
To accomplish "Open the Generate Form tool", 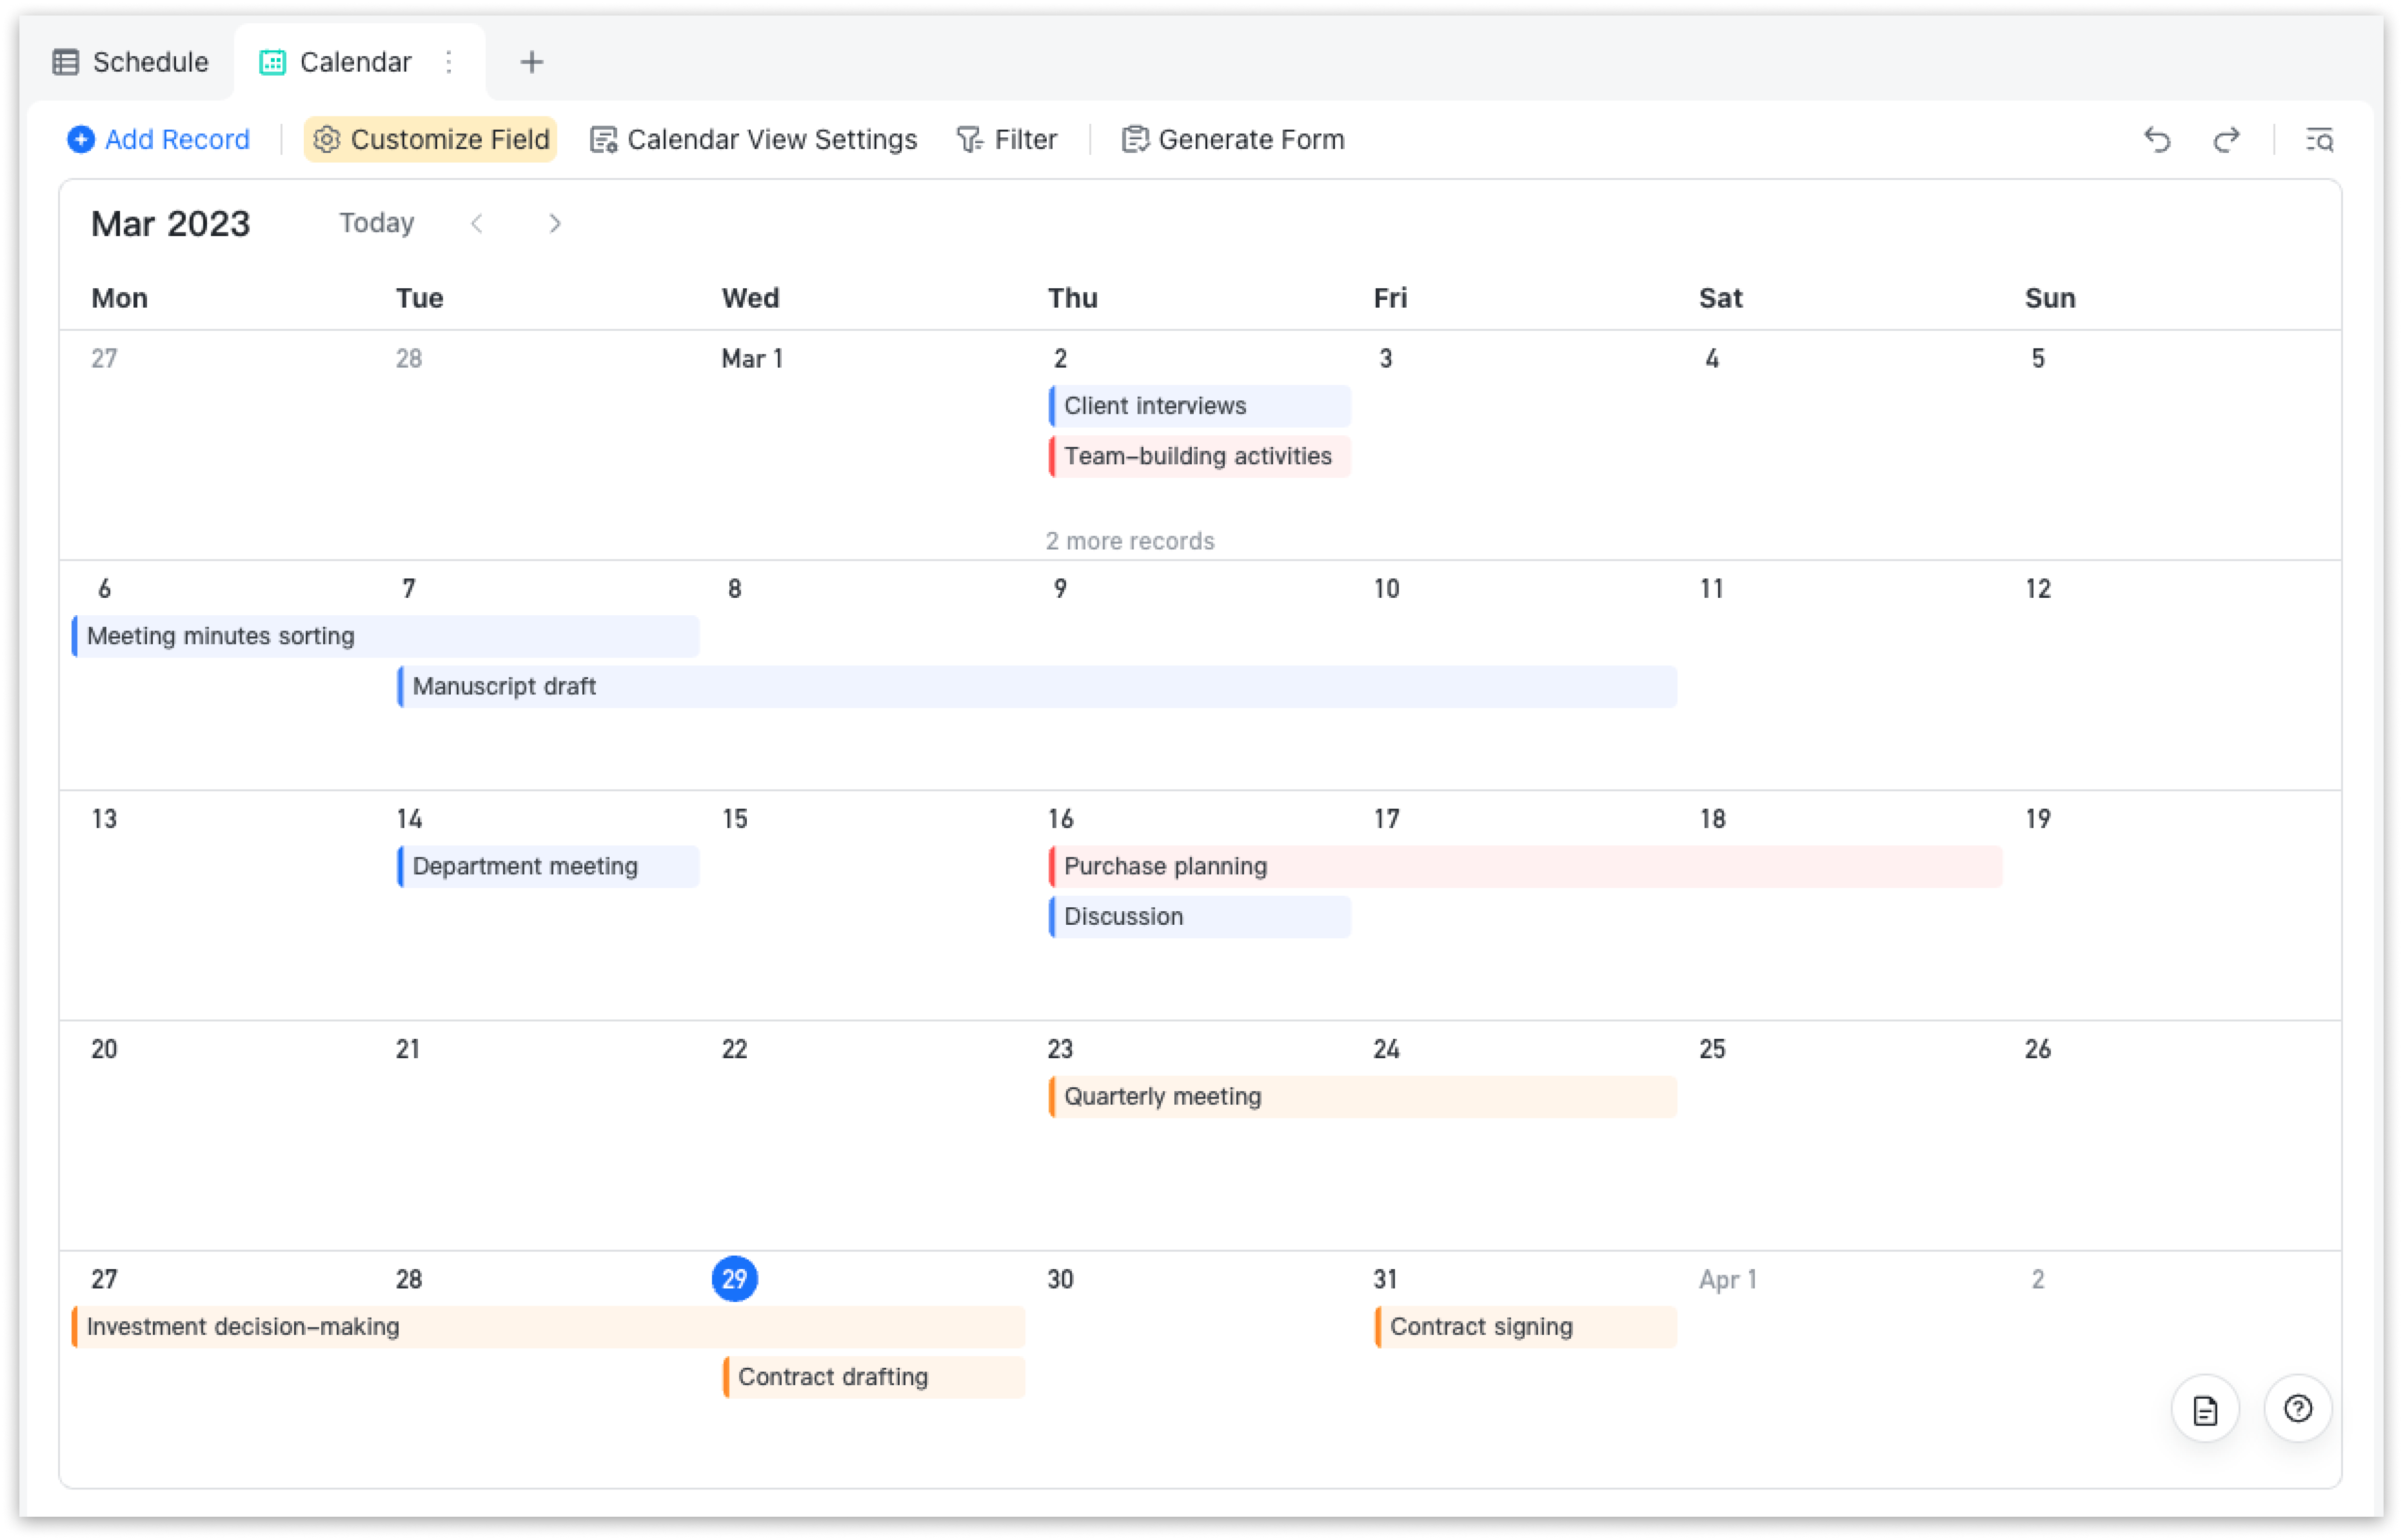I will coord(1232,139).
